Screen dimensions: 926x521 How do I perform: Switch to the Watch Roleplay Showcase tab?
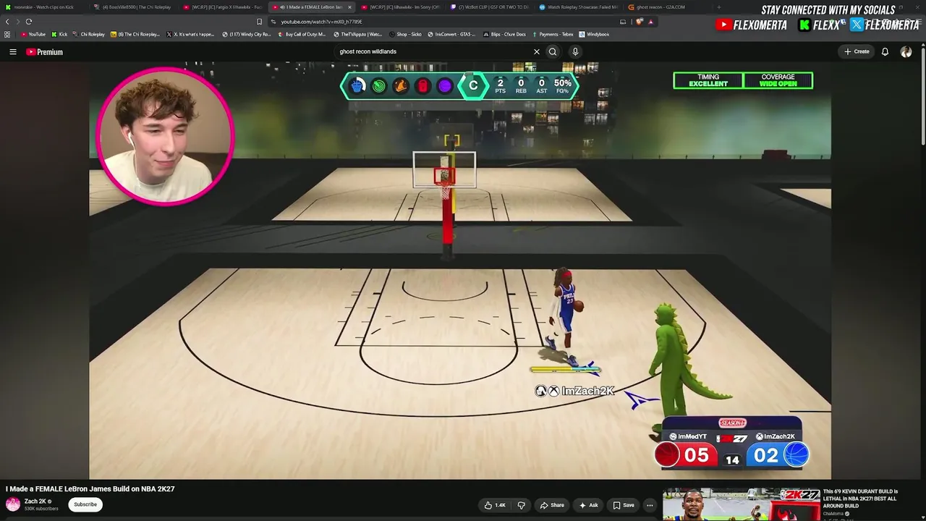click(x=578, y=7)
